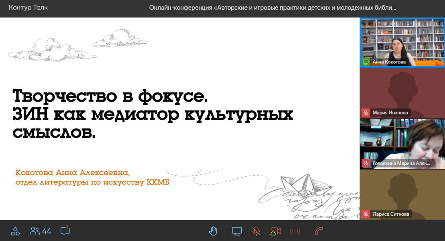
Task: Select Мария Иванова's participant tile
Action: [402, 93]
